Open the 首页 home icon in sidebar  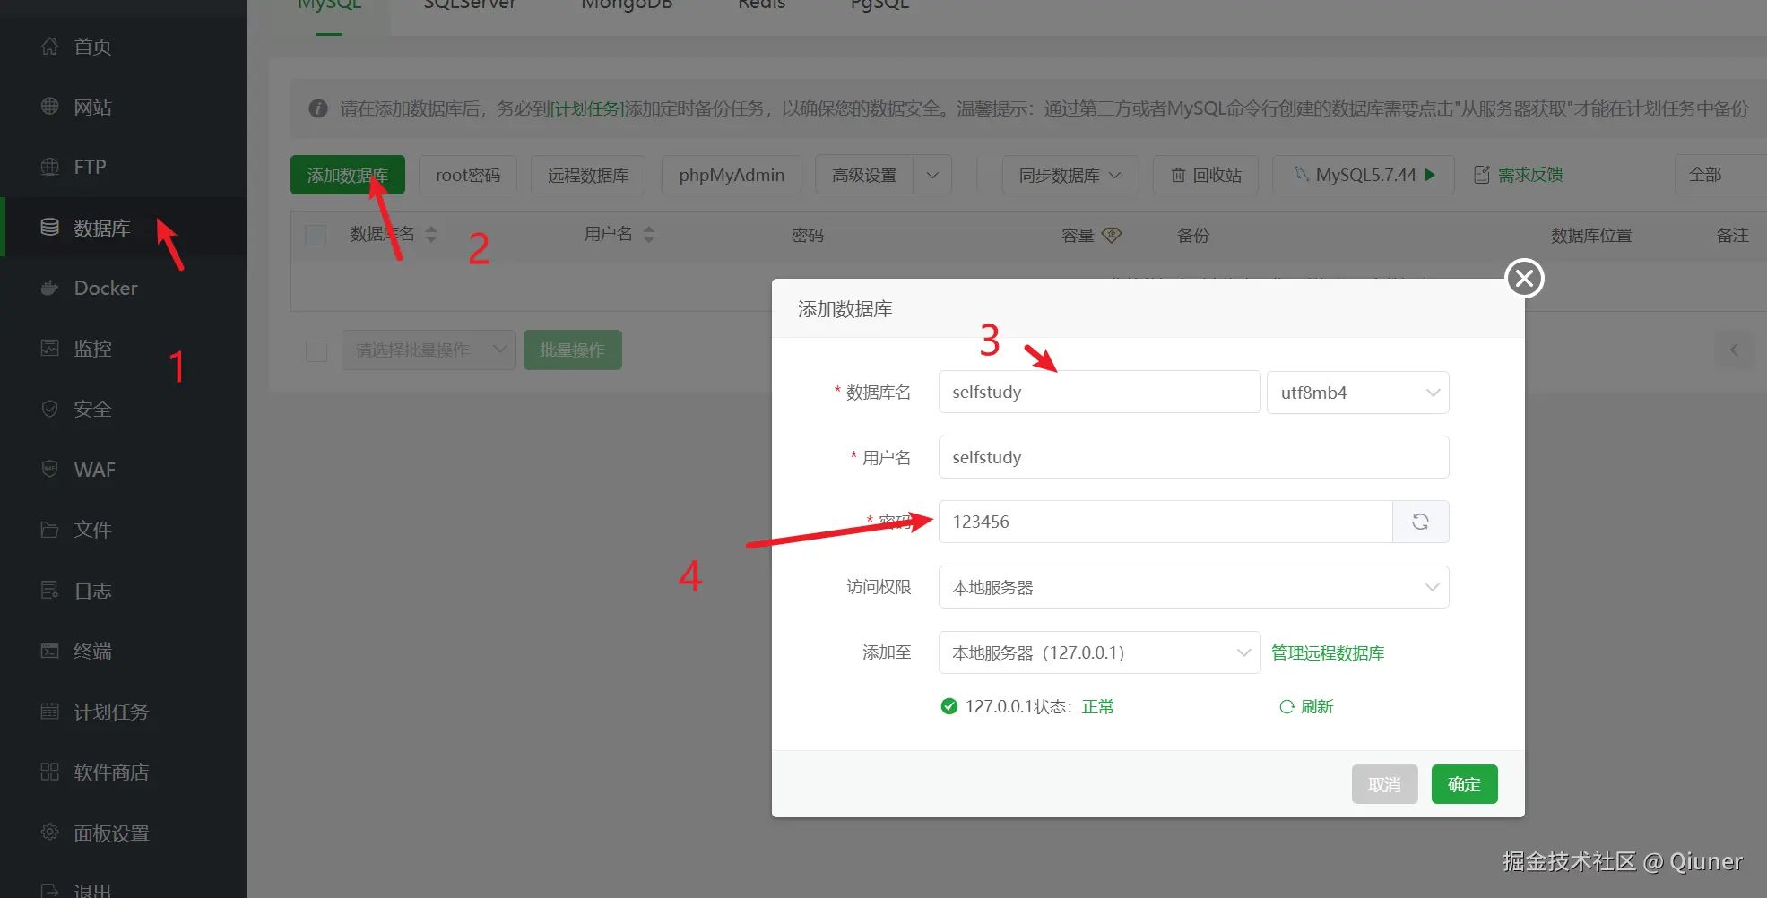50,46
